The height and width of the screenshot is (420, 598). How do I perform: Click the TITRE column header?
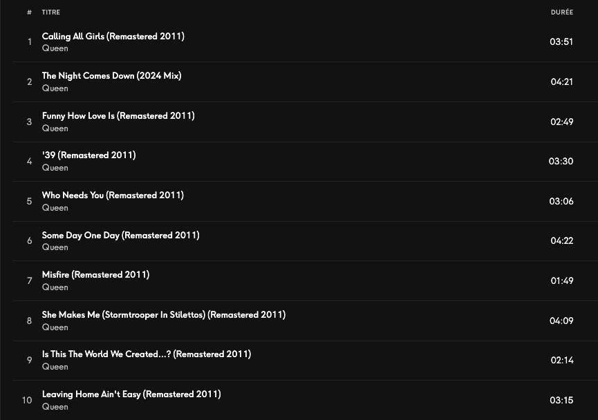coord(50,12)
